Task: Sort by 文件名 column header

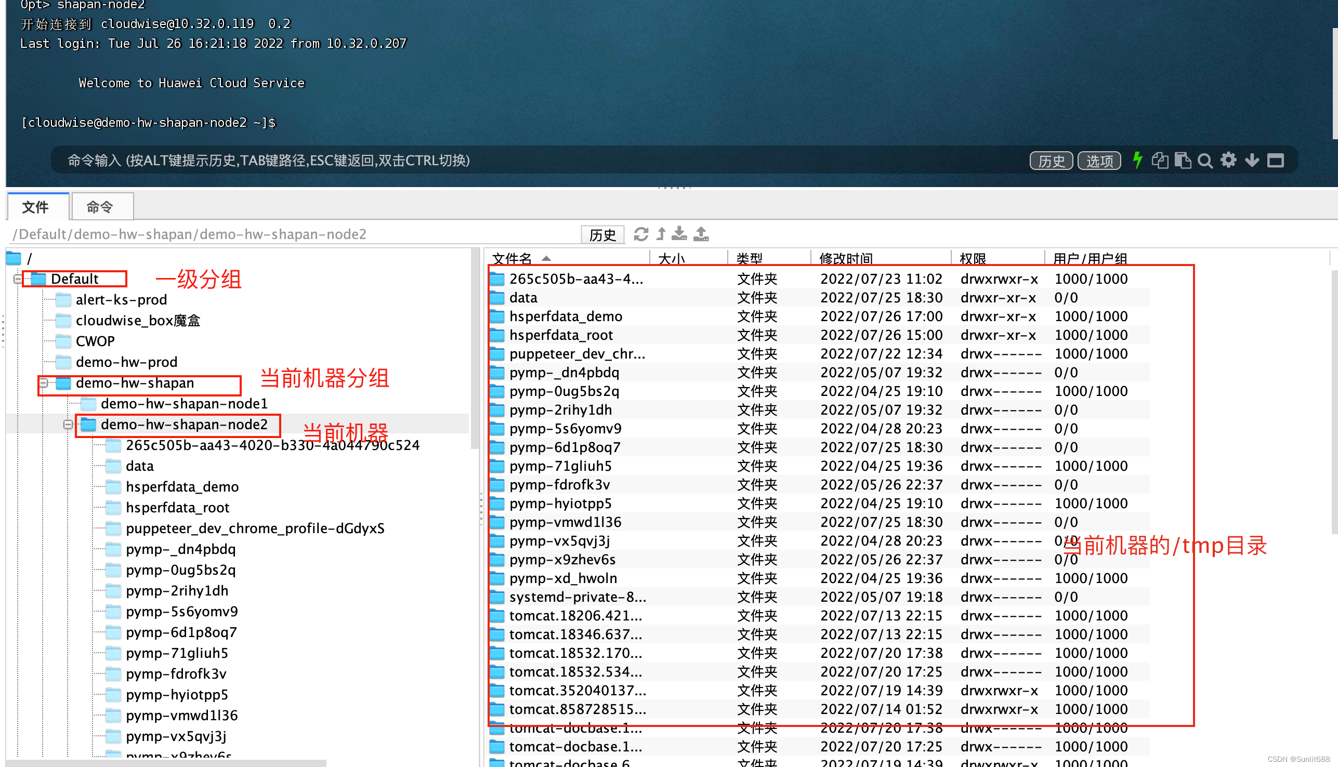Action: (512, 259)
